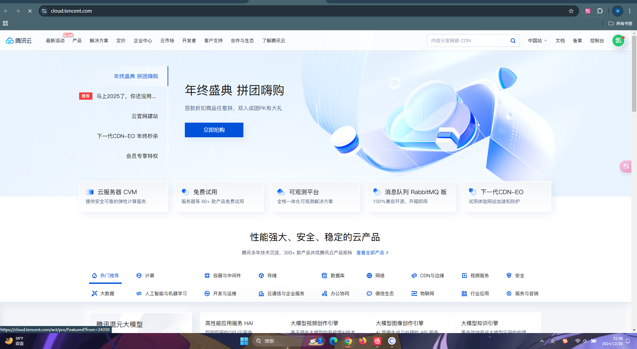Open the Chrome three-dot menu
The height and width of the screenshot is (349, 637).
coord(630,11)
